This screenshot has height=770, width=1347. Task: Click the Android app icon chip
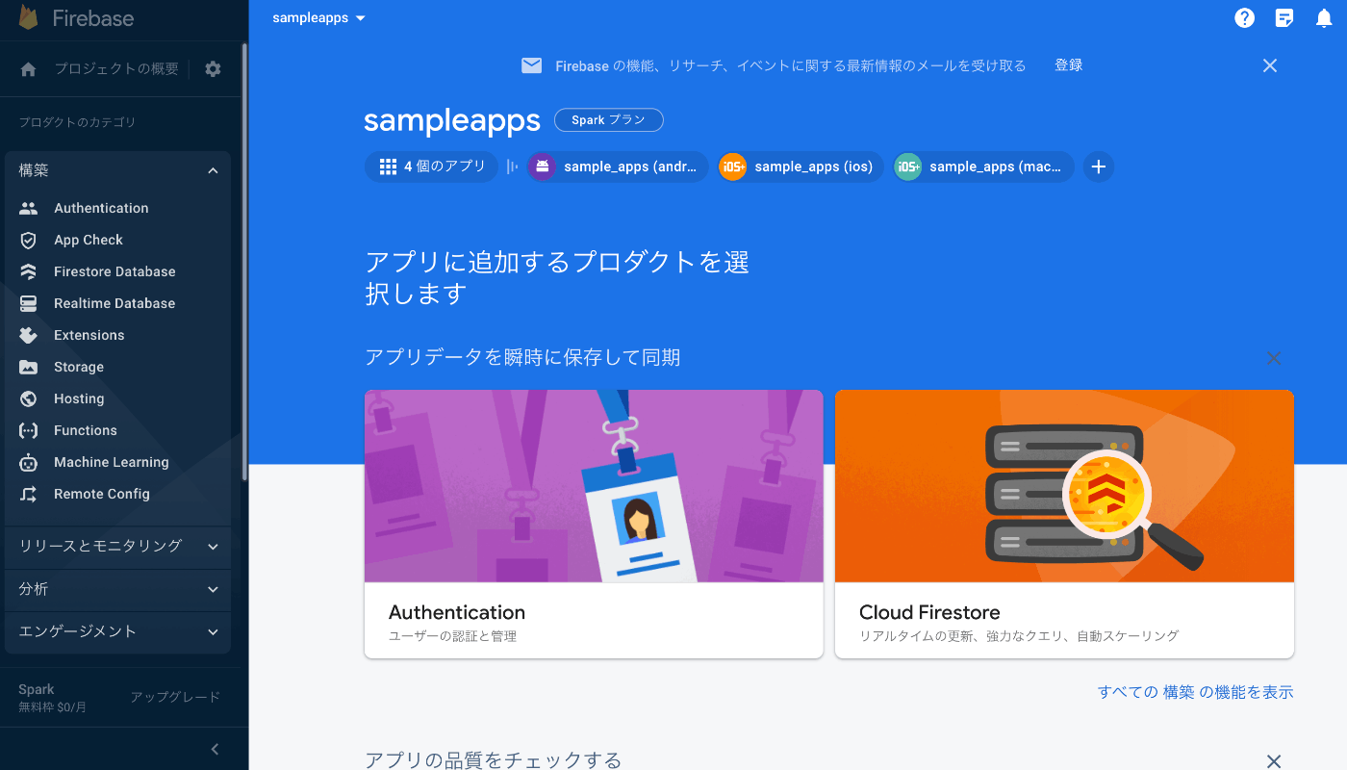click(543, 167)
